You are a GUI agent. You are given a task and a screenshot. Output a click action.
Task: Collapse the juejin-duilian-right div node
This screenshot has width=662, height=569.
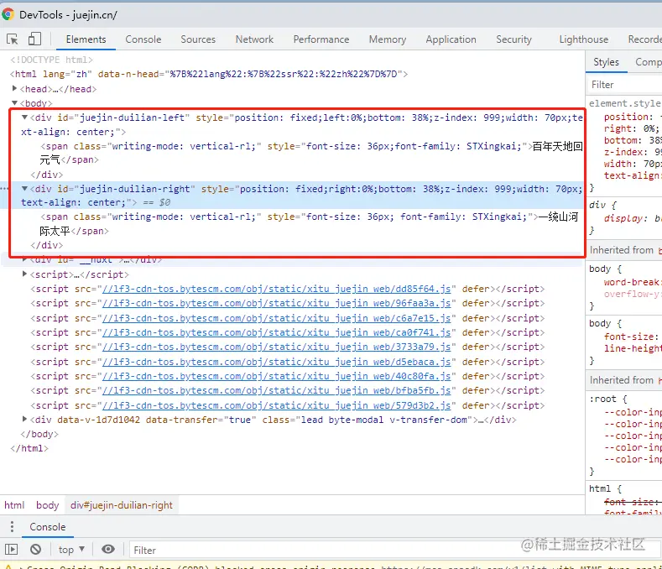[x=24, y=188]
